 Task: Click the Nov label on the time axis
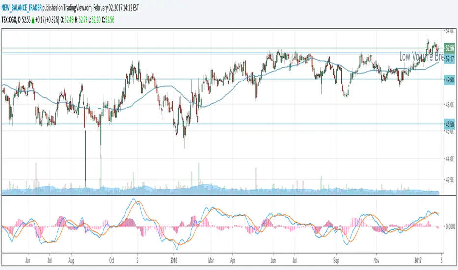coord(376,260)
